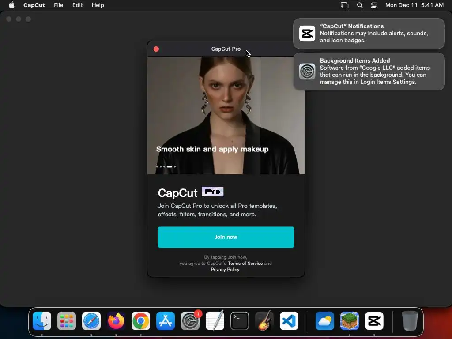Open System Settings from the dock
This screenshot has width=452, height=339.
(x=190, y=320)
